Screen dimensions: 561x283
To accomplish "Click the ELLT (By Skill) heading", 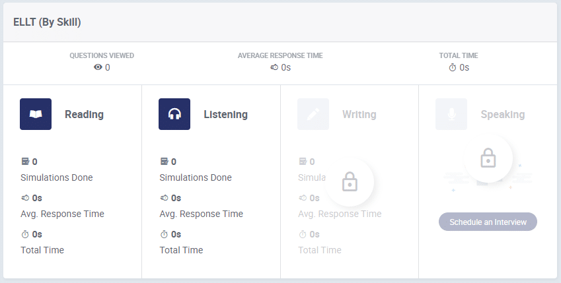I will click(47, 22).
